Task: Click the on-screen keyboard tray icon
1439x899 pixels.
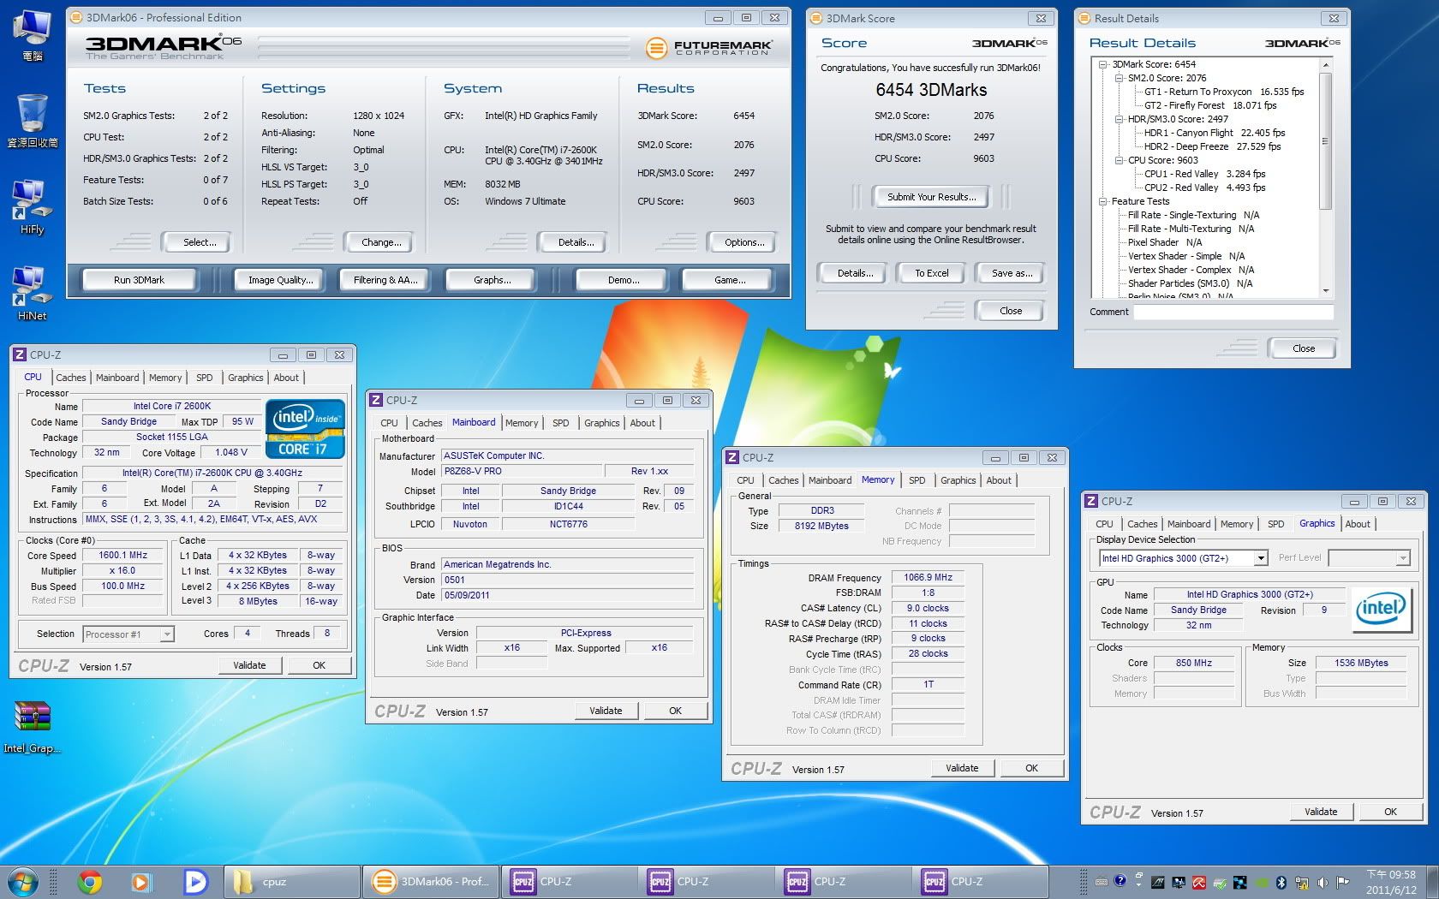Action: 1101,882
